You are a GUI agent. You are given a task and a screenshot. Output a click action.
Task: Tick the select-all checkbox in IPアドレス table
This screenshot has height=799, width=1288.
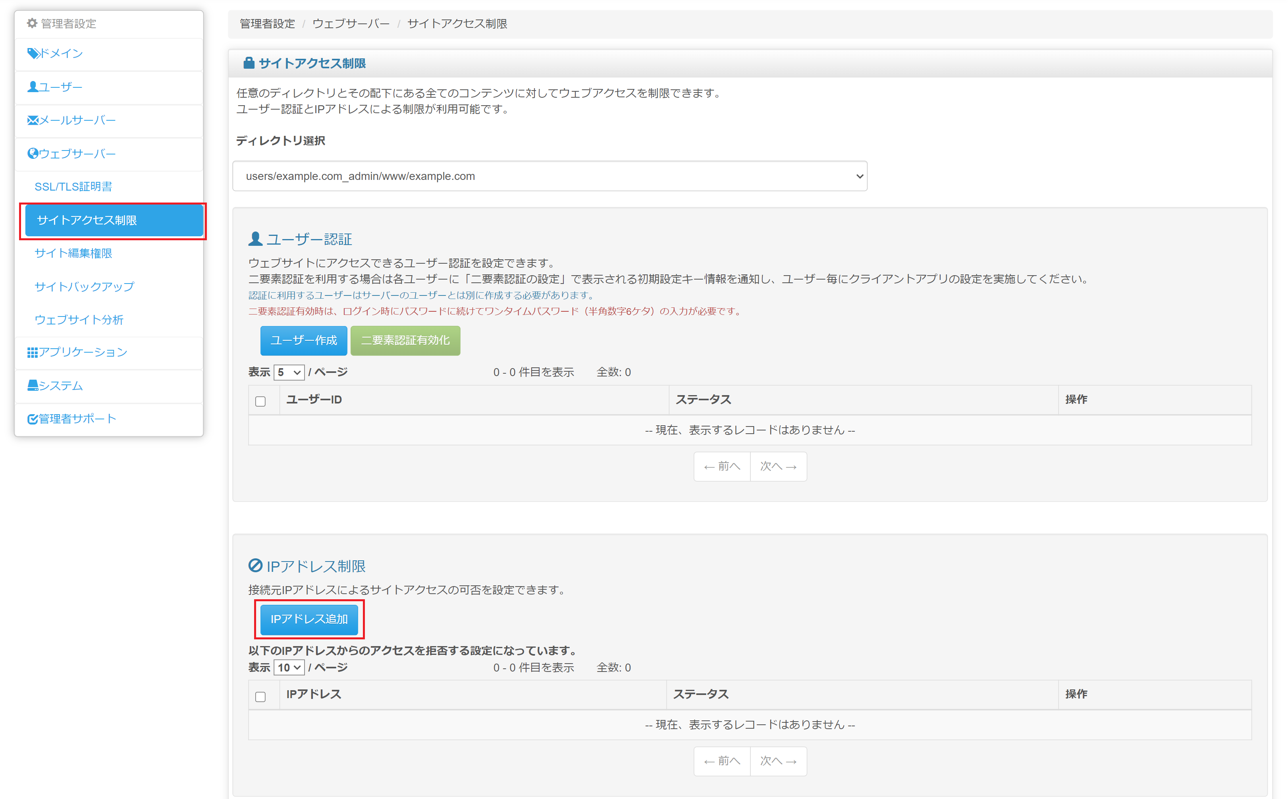260,697
